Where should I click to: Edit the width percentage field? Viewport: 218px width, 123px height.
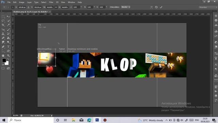click(50, 7)
